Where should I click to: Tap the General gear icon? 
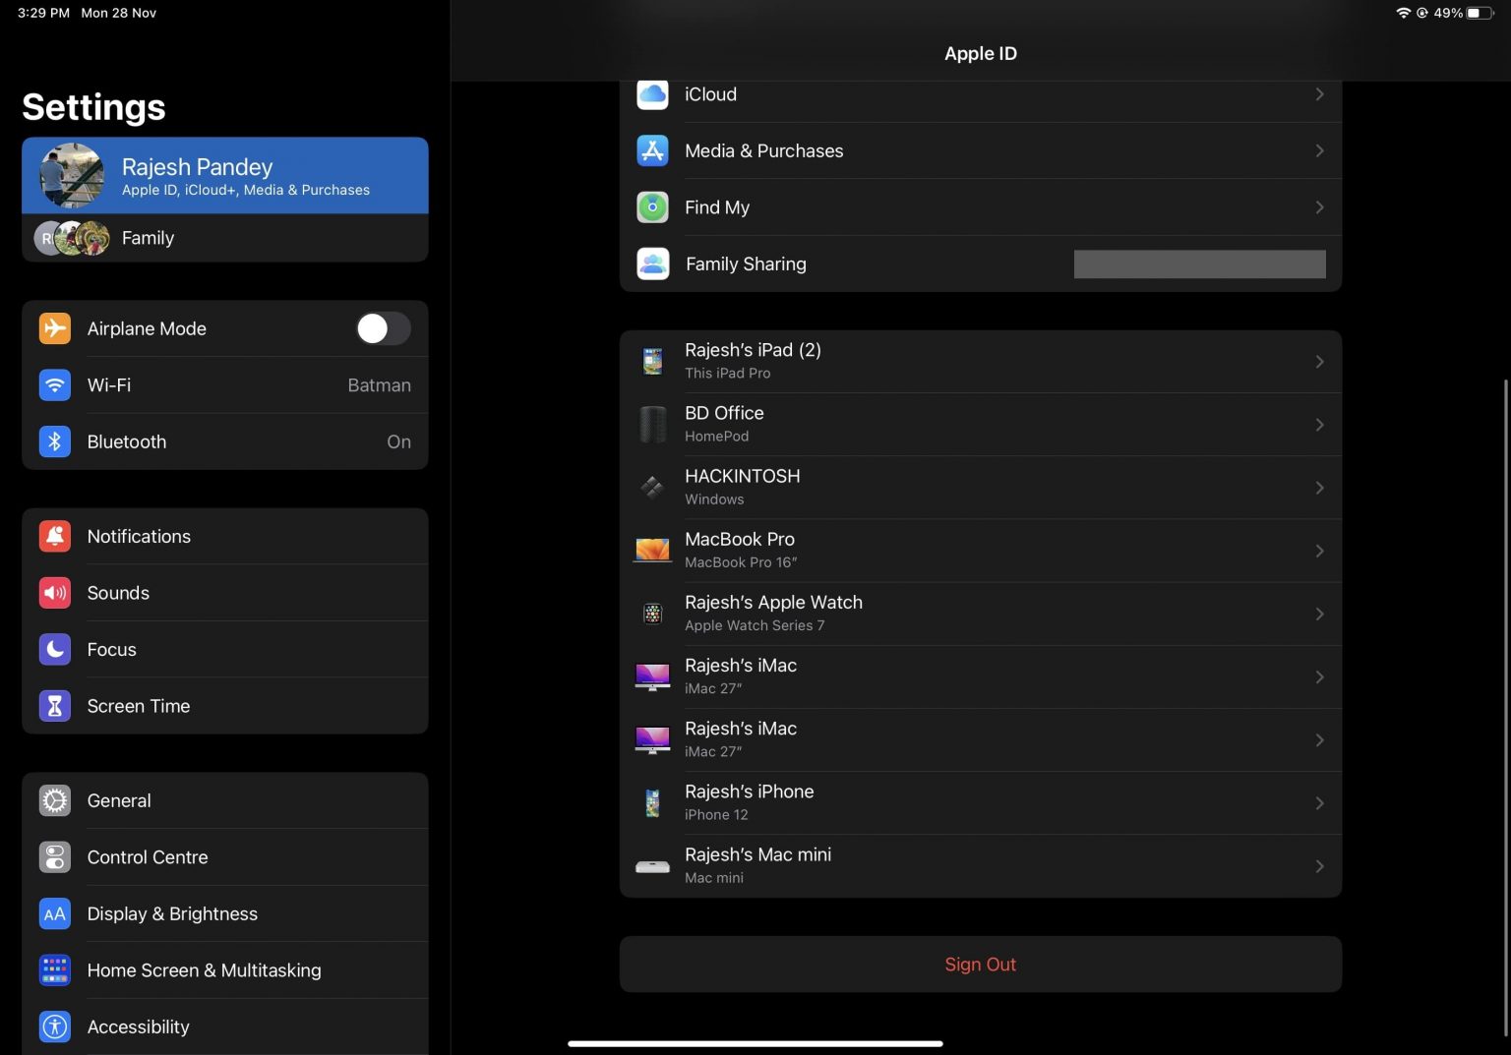(55, 800)
